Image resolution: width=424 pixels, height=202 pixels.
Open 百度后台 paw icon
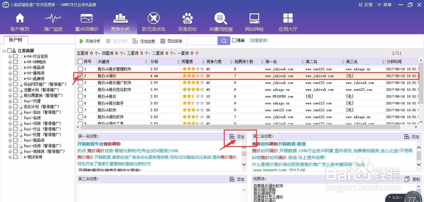[187, 18]
